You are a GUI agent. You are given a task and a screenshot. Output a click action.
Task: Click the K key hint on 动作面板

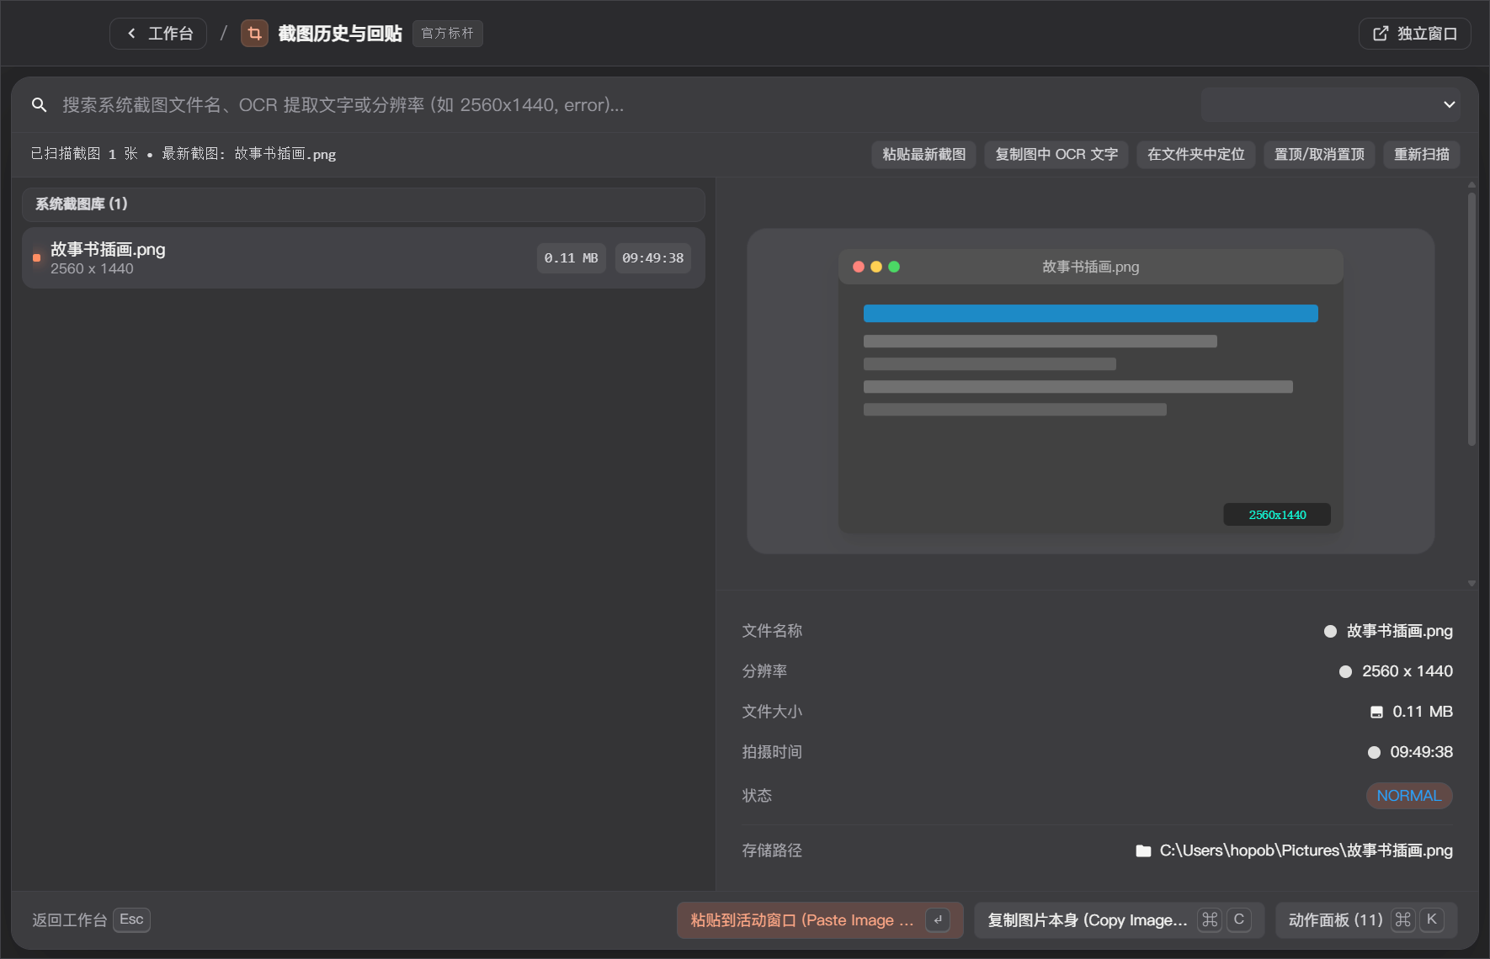1432,919
